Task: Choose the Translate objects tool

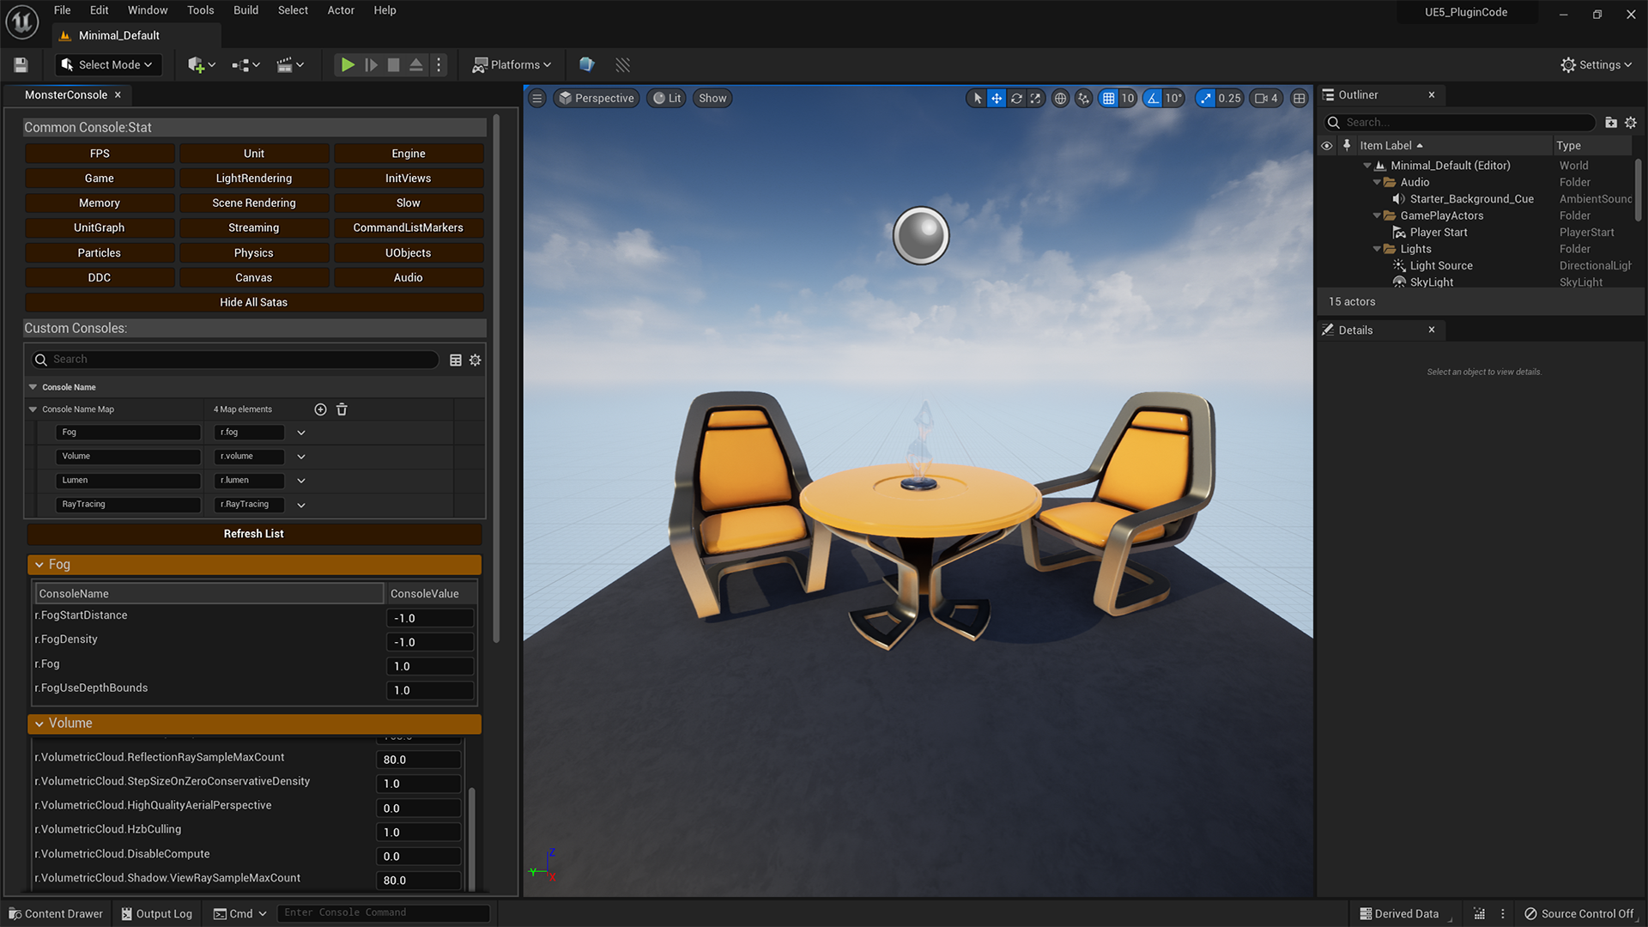Action: [997, 98]
